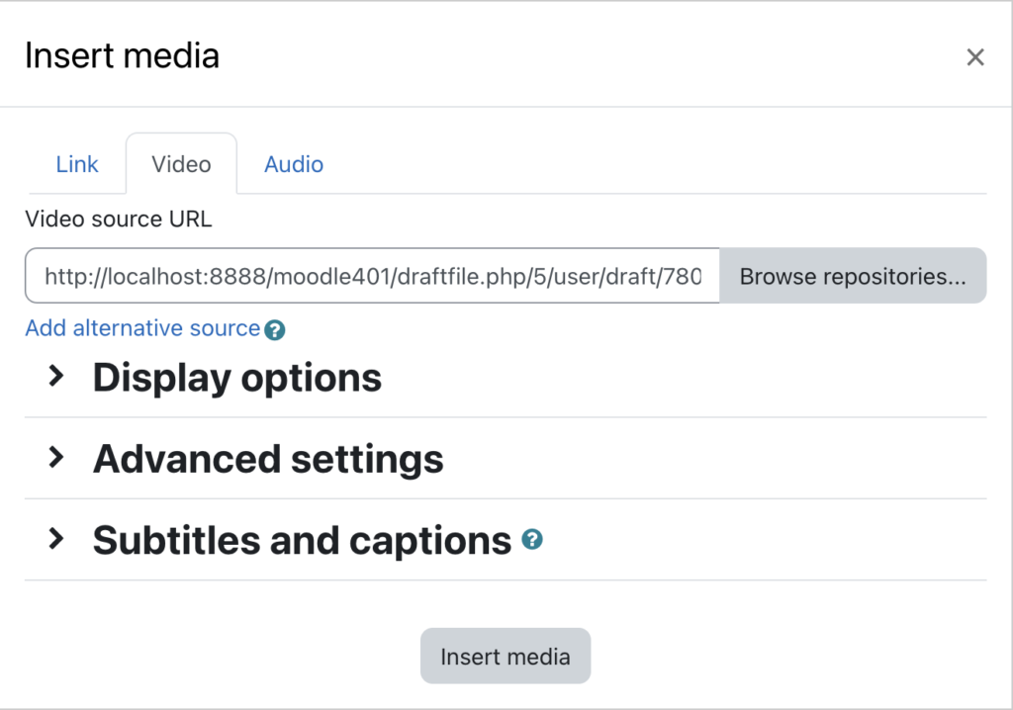The width and height of the screenshot is (1013, 710).
Task: Close the Insert media dialog
Action: 974,56
